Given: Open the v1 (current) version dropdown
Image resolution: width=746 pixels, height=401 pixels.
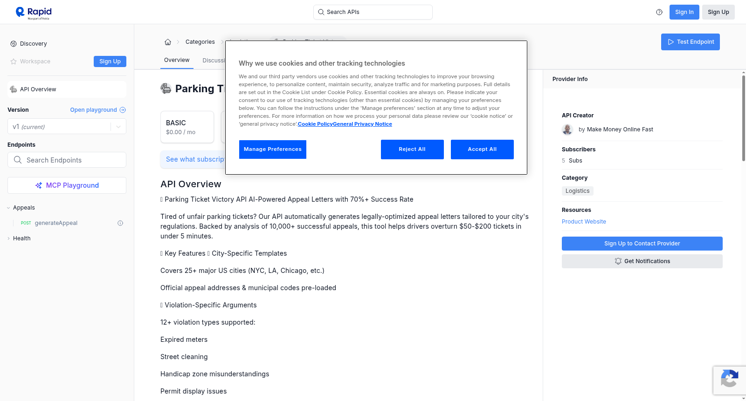Looking at the screenshot, I should point(67,127).
